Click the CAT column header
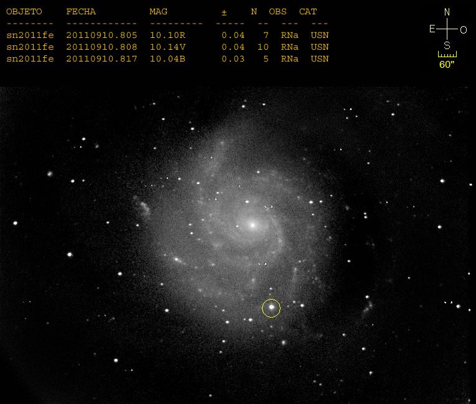The height and width of the screenshot is (404, 476). 307,12
